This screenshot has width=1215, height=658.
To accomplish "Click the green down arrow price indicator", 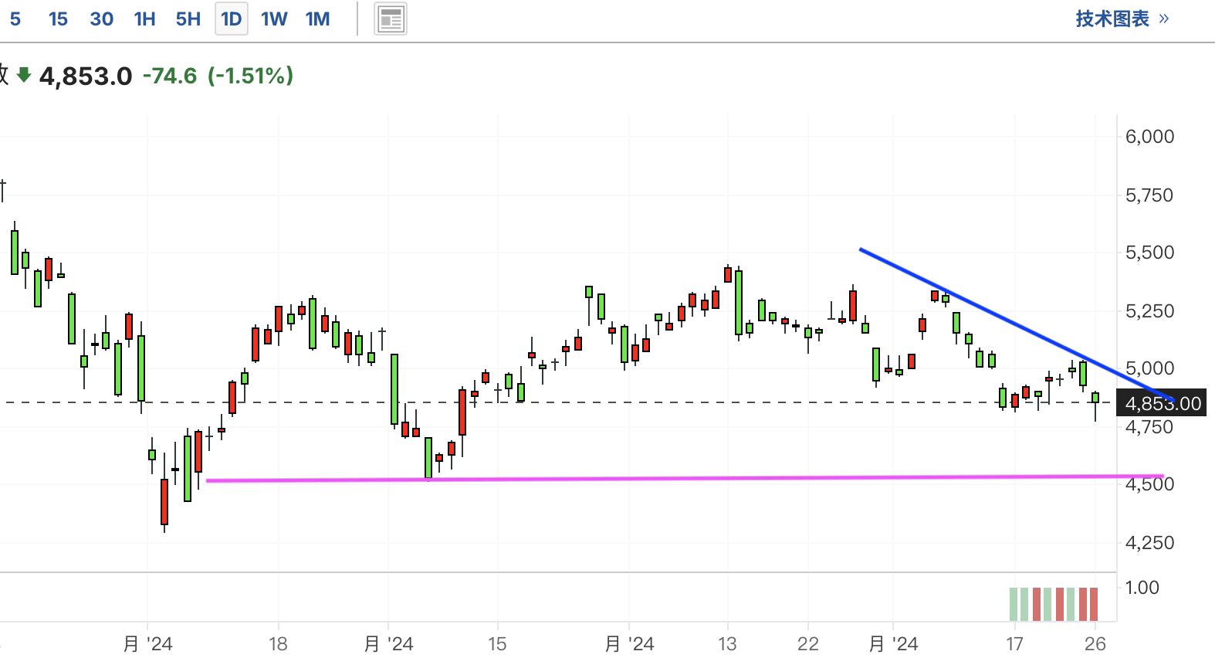I will (24, 75).
